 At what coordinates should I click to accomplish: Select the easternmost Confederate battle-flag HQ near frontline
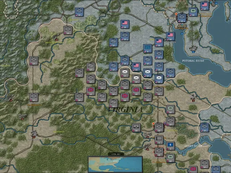click(136, 91)
